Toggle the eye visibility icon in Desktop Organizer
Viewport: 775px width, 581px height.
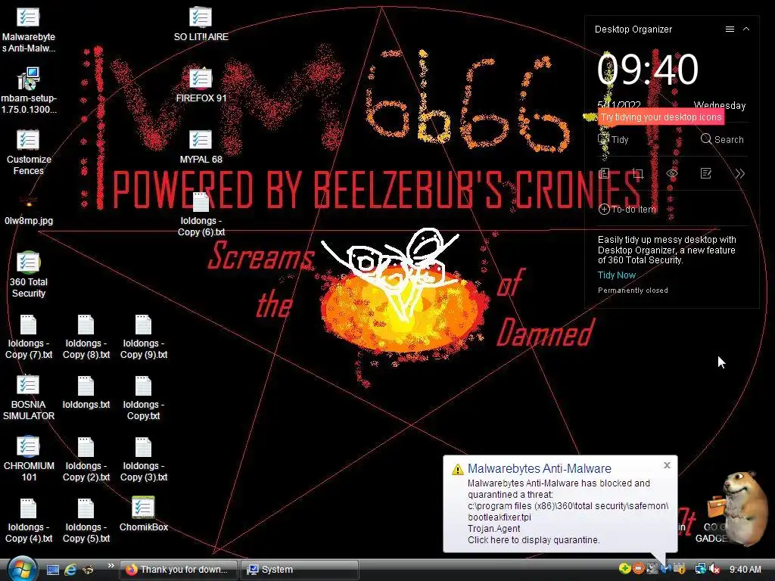click(672, 173)
